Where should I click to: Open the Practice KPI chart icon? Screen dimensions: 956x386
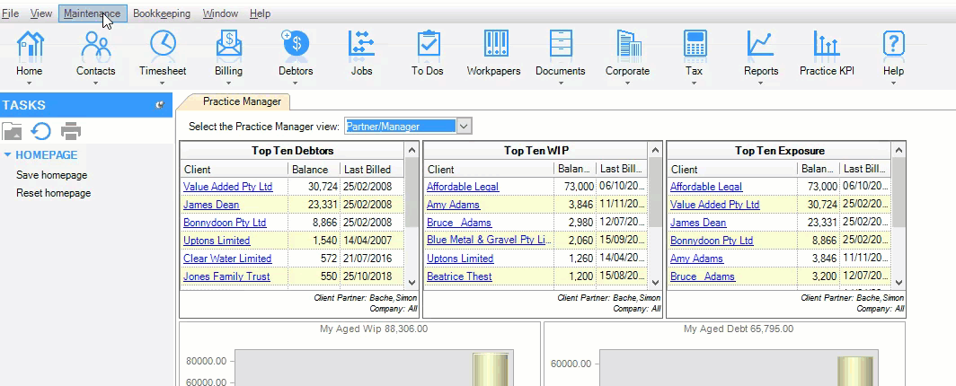pos(826,44)
